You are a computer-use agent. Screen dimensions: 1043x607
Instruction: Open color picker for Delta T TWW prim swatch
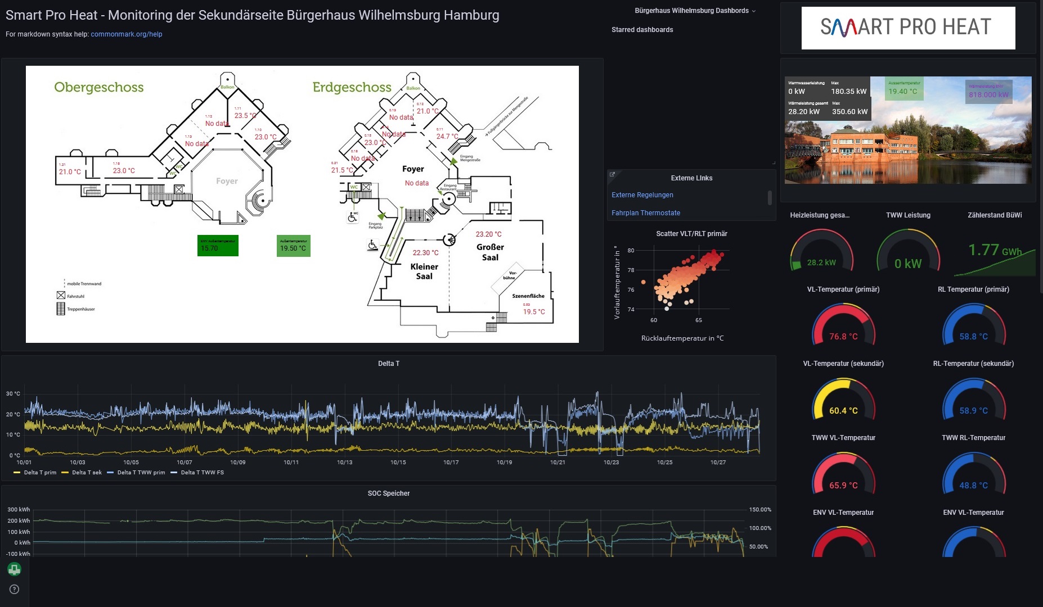110,473
